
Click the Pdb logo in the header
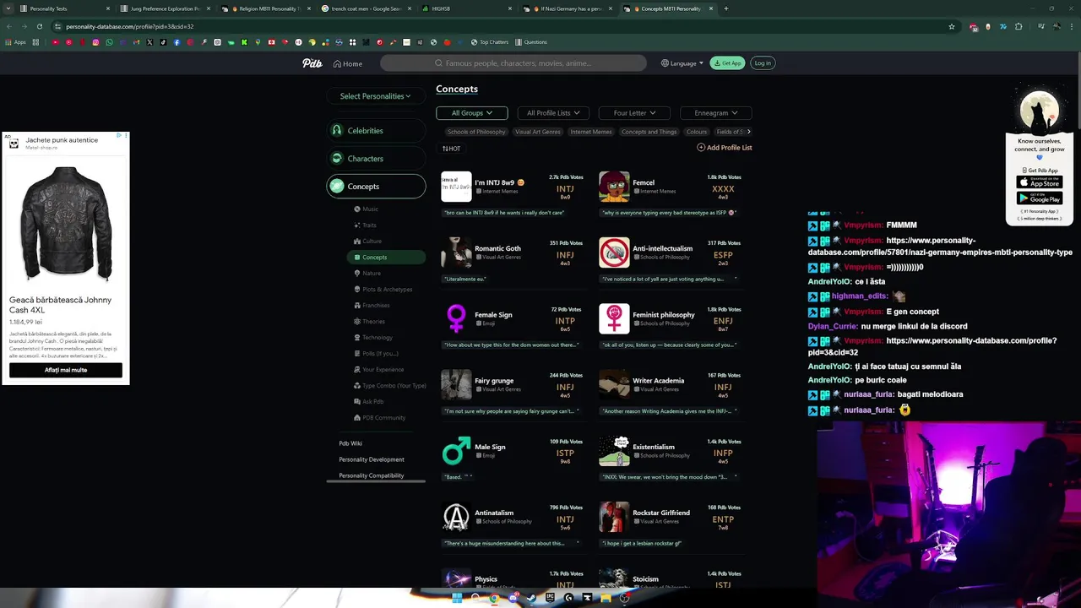tap(312, 63)
